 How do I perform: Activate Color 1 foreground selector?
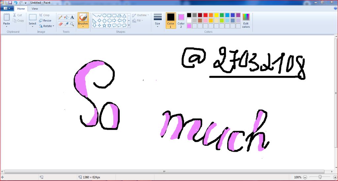171,20
